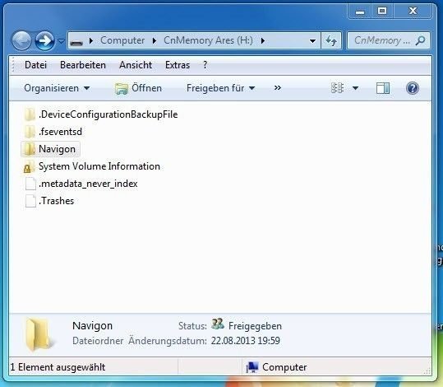Select the .Trashes file

coord(49,201)
